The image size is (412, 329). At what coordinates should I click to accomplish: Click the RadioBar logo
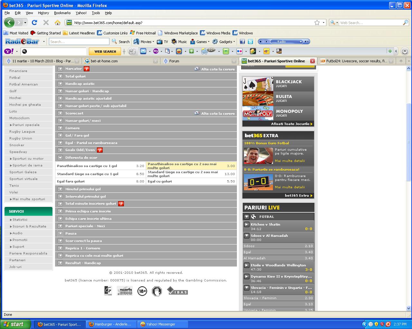(x=22, y=41)
